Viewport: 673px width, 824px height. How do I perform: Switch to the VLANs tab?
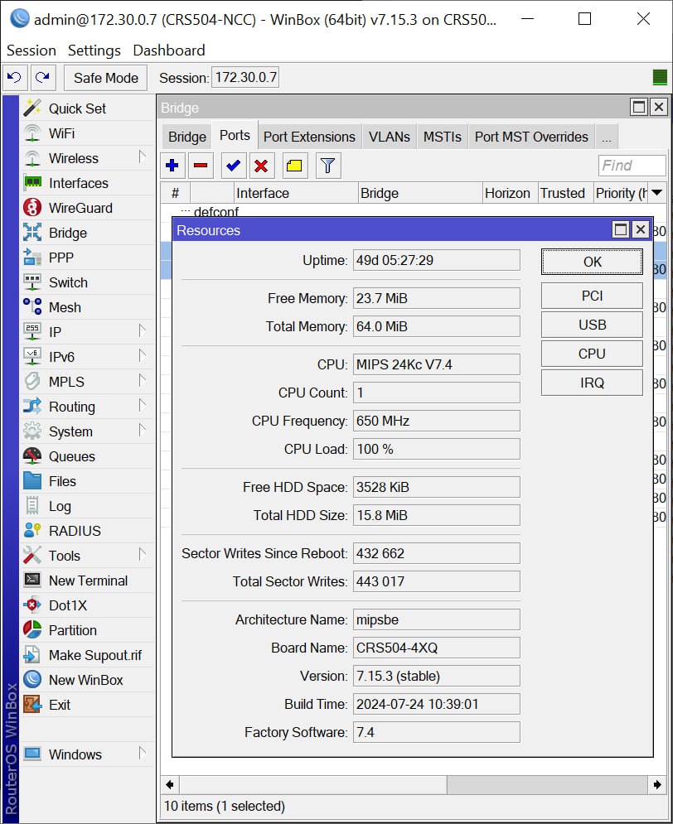[x=389, y=137]
